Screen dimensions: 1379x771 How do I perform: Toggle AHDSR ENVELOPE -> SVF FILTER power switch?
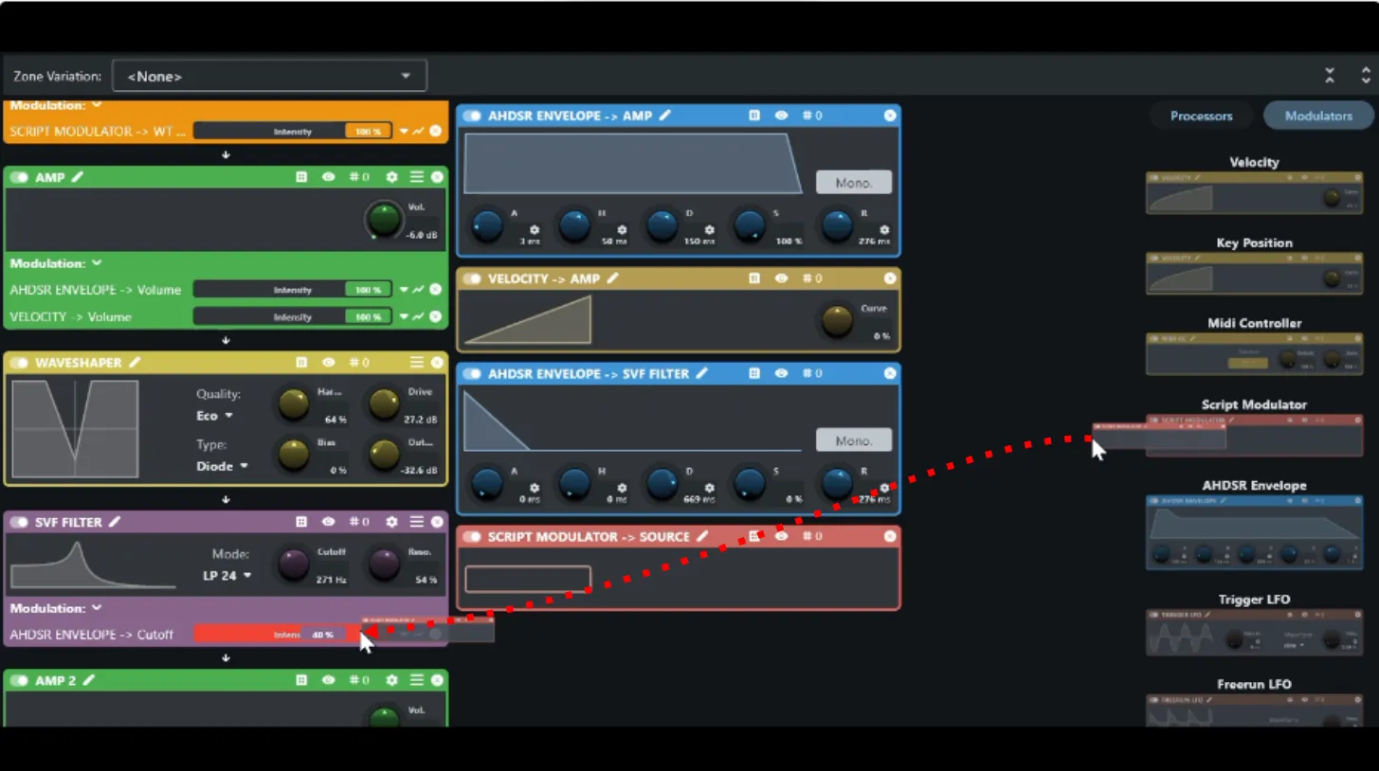pos(472,373)
